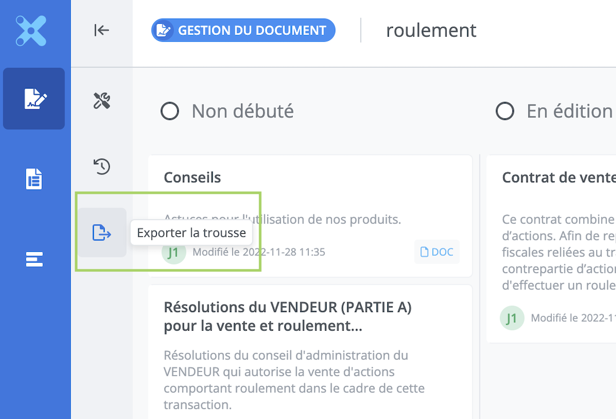The image size is (616, 419).
Task: Click the GESTION DU DOCUMENT badge
Action: pyautogui.click(x=243, y=31)
